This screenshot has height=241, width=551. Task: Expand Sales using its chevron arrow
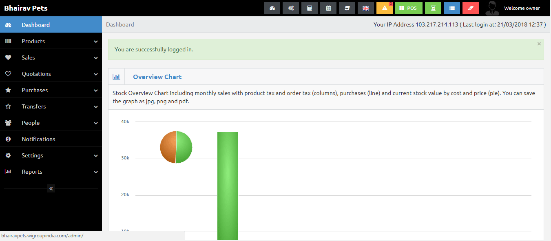pyautogui.click(x=96, y=58)
